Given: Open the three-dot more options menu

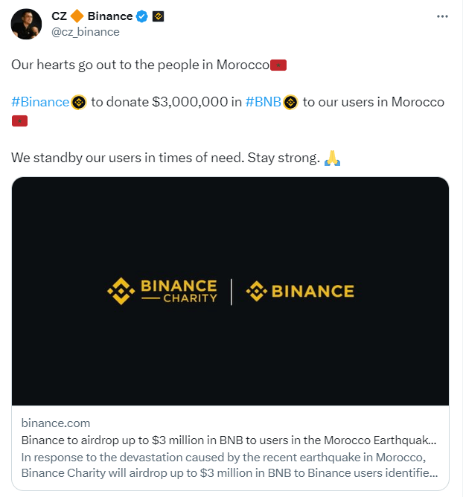Looking at the screenshot, I should click(443, 16).
